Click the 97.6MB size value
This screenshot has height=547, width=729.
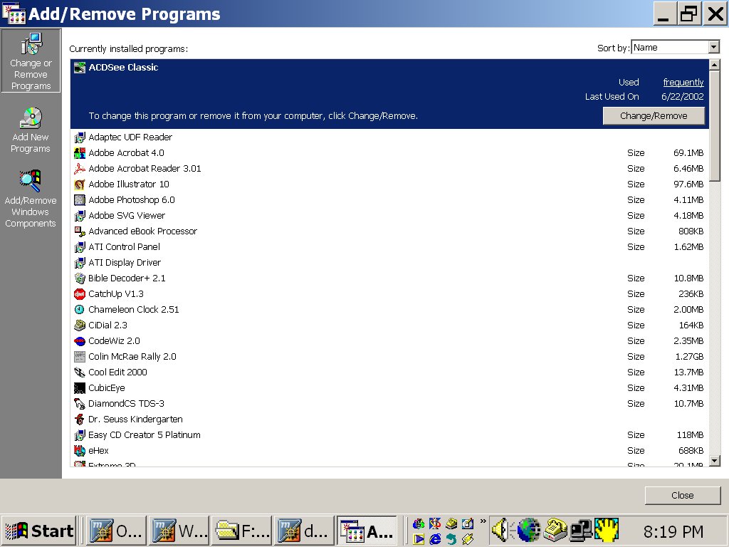click(x=688, y=184)
